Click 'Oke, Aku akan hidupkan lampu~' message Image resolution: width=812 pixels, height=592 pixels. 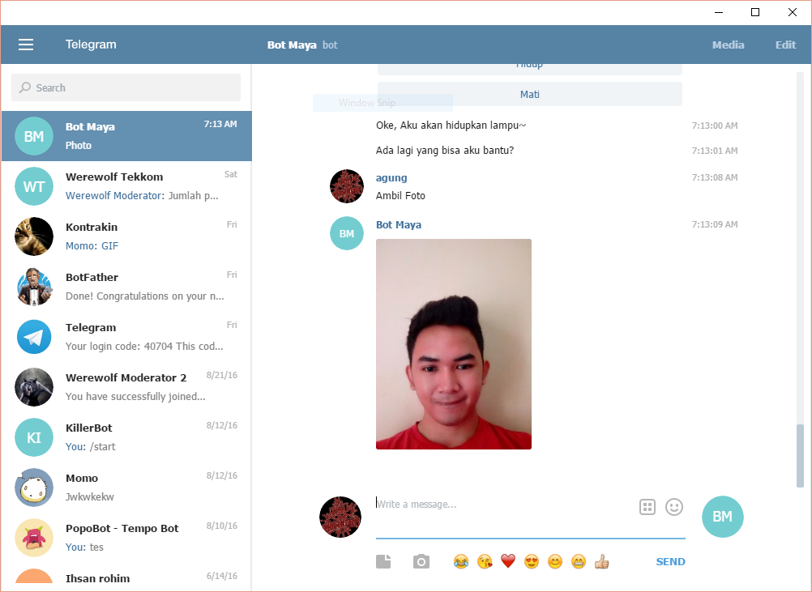point(451,126)
